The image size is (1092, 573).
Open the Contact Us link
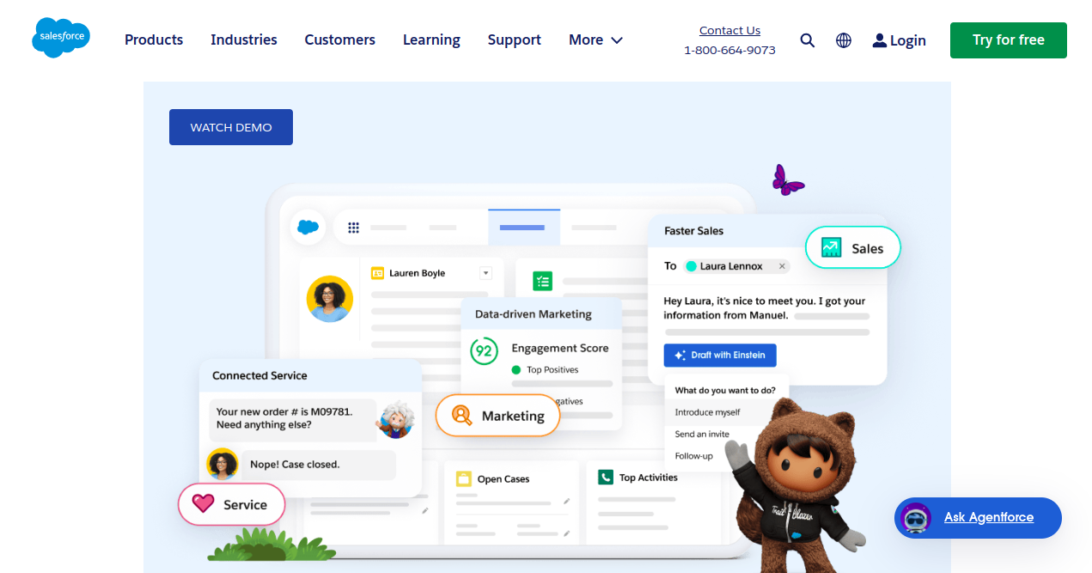point(729,29)
